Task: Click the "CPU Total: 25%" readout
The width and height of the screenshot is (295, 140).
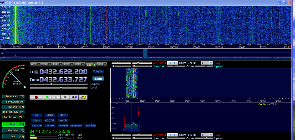Action: click(x=71, y=138)
